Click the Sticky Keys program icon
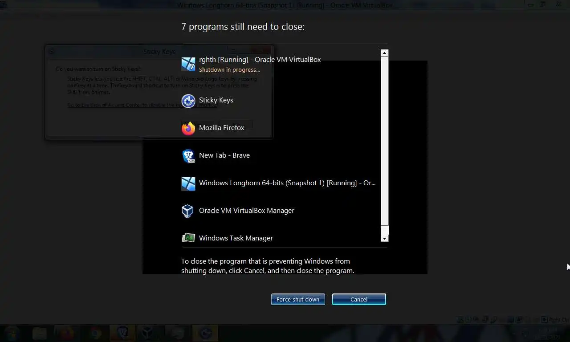Image resolution: width=570 pixels, height=342 pixels. click(x=188, y=101)
